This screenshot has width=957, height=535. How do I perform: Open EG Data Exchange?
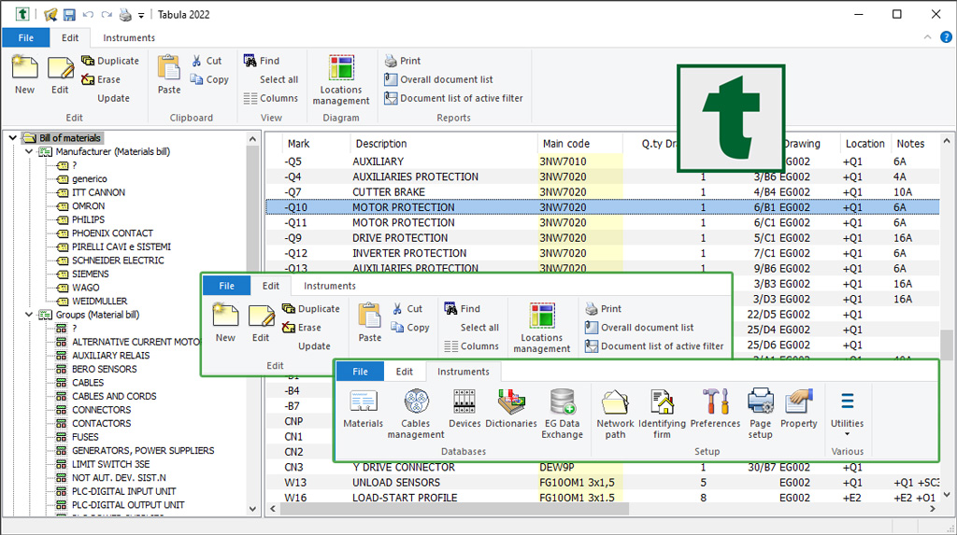(x=562, y=414)
